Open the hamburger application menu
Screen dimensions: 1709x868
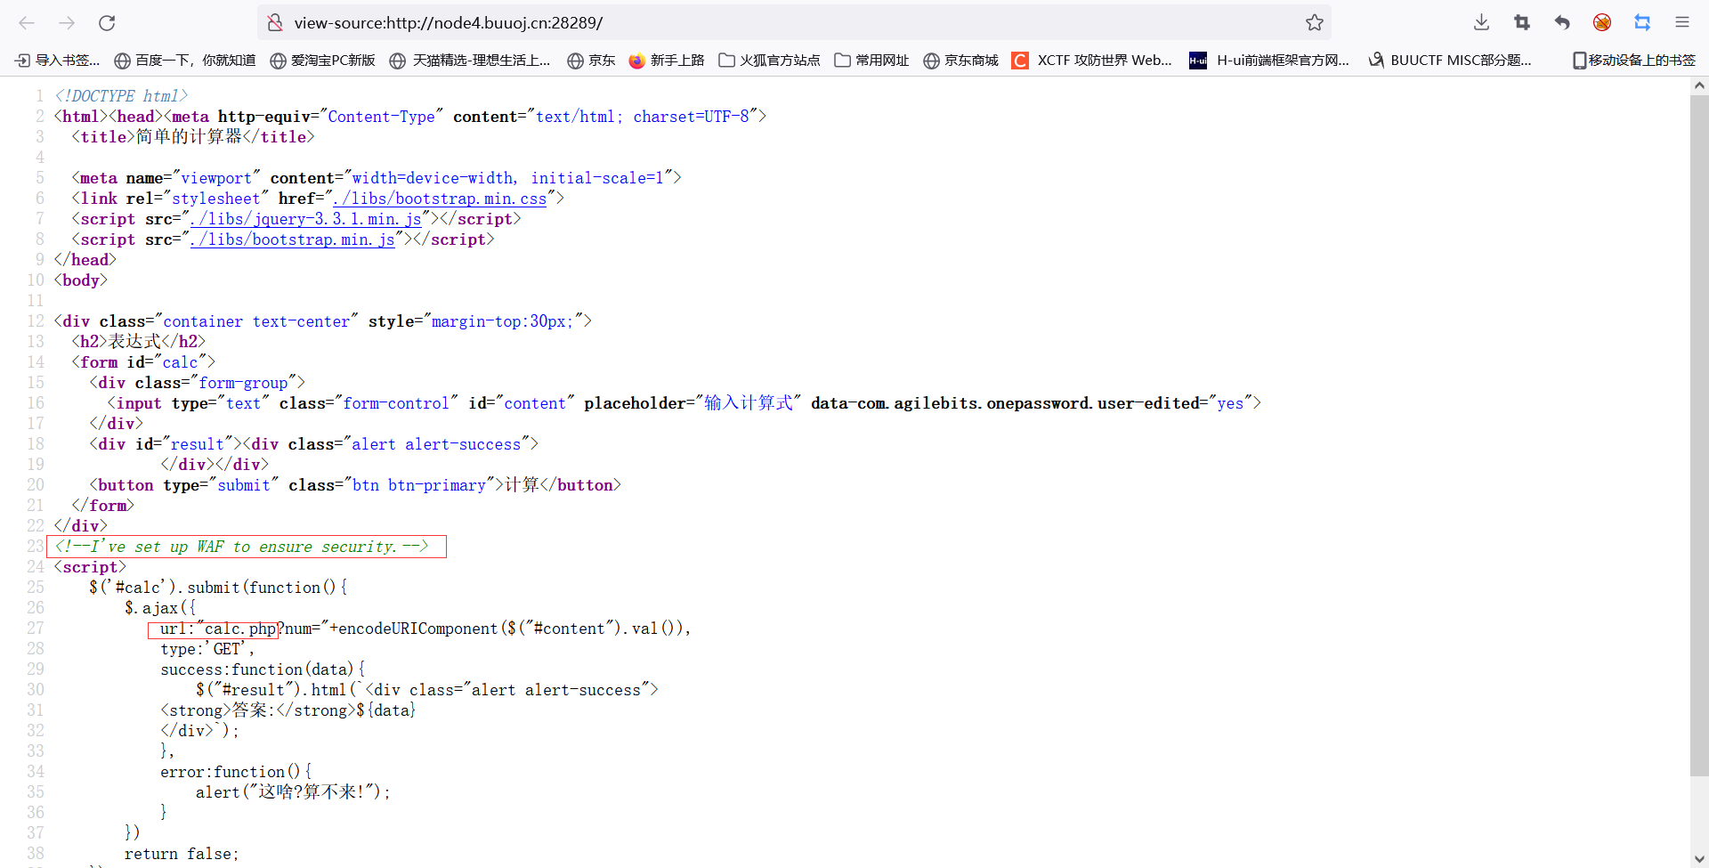click(1683, 23)
